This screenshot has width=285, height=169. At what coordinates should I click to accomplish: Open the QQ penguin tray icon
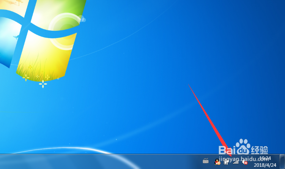point(217,162)
